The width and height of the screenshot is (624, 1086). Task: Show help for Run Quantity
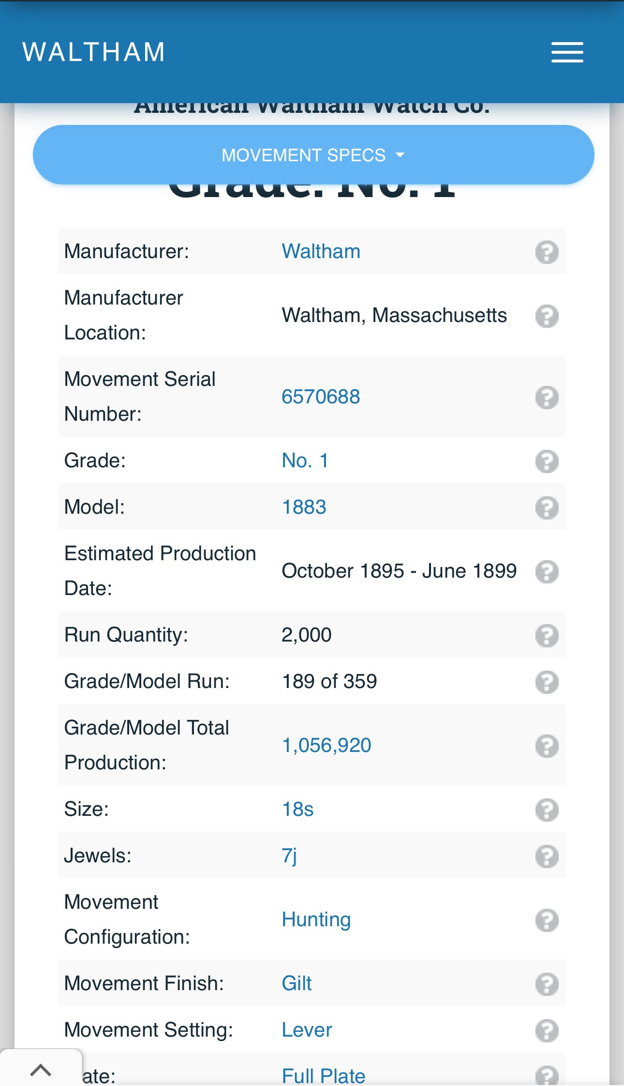547,636
